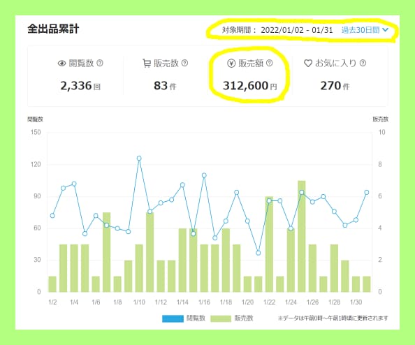Click the 全出品累計 heading
415x345 pixels.
[x=53, y=29]
